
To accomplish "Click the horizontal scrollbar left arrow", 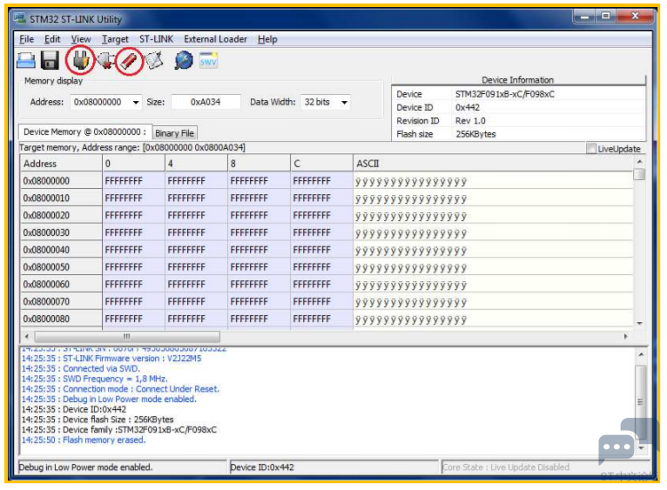I will (x=27, y=337).
